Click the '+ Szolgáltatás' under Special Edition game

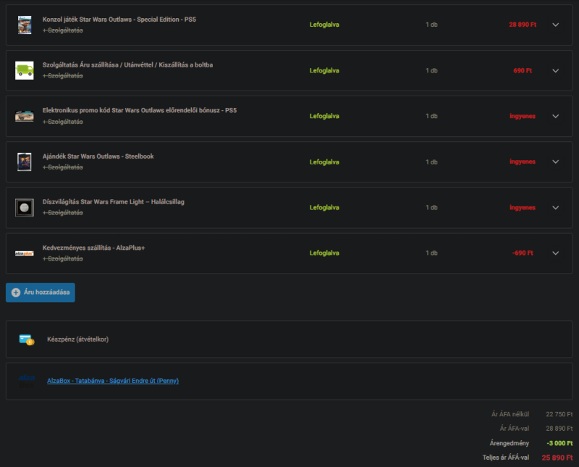click(x=62, y=30)
